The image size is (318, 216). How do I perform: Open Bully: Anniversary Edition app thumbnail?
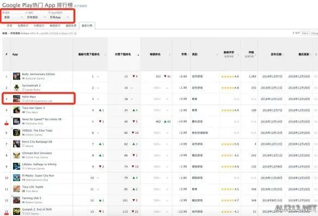click(16, 76)
